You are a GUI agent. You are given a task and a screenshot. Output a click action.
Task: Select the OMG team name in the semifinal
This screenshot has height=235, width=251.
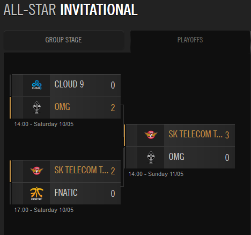click(62, 107)
